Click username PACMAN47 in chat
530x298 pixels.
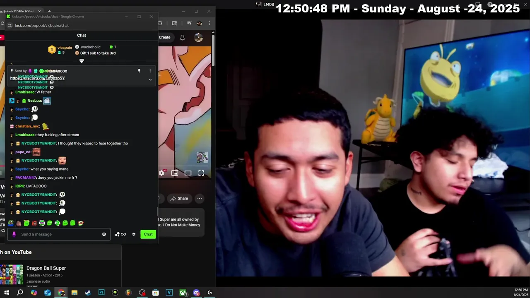pyautogui.click(x=26, y=178)
